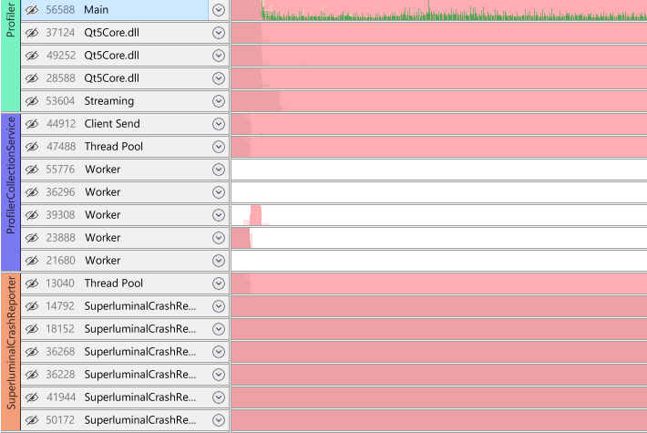Expand the Main thread row

click(x=218, y=10)
